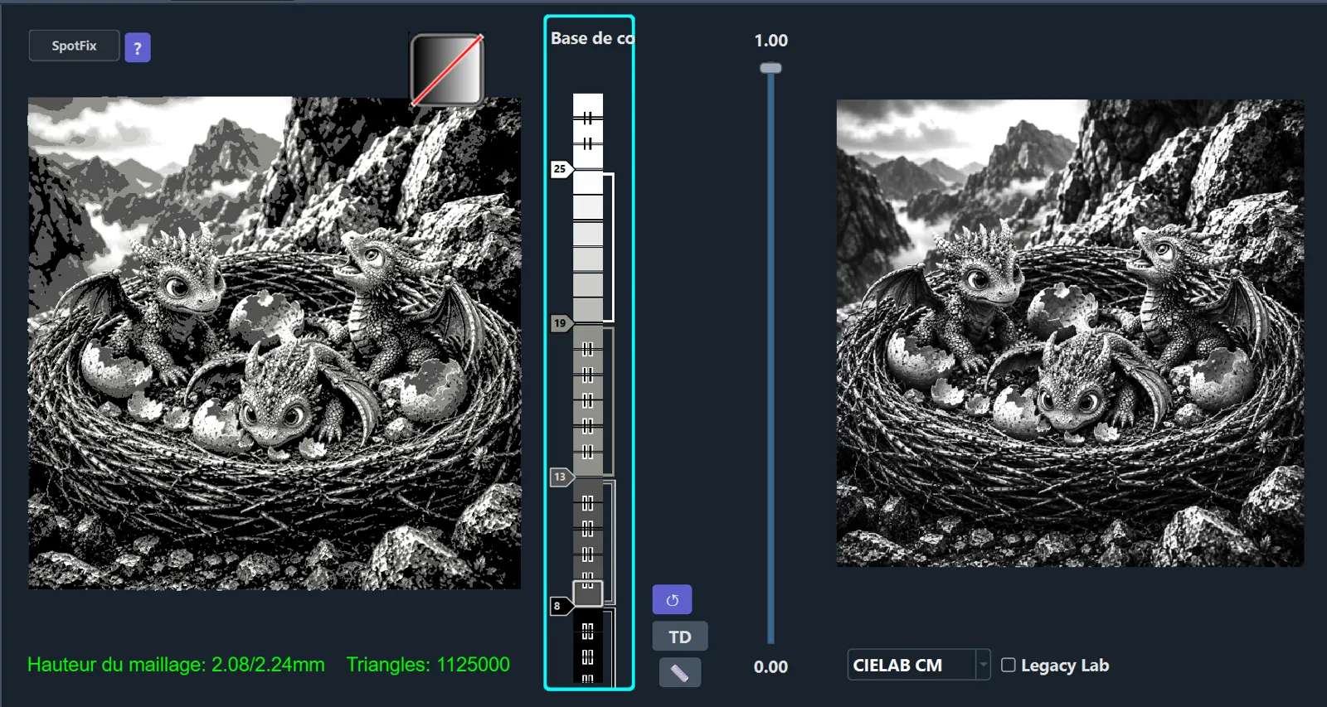
Task: Click the ruler icon button below TD
Action: [x=680, y=673]
